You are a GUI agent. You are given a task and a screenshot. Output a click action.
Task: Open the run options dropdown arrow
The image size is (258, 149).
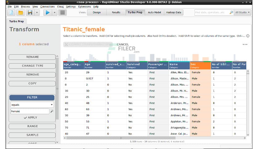click(x=55, y=13)
